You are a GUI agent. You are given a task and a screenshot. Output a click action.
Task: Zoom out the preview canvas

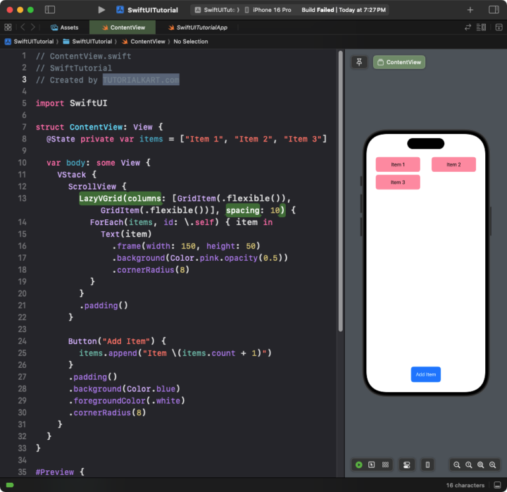pos(457,465)
